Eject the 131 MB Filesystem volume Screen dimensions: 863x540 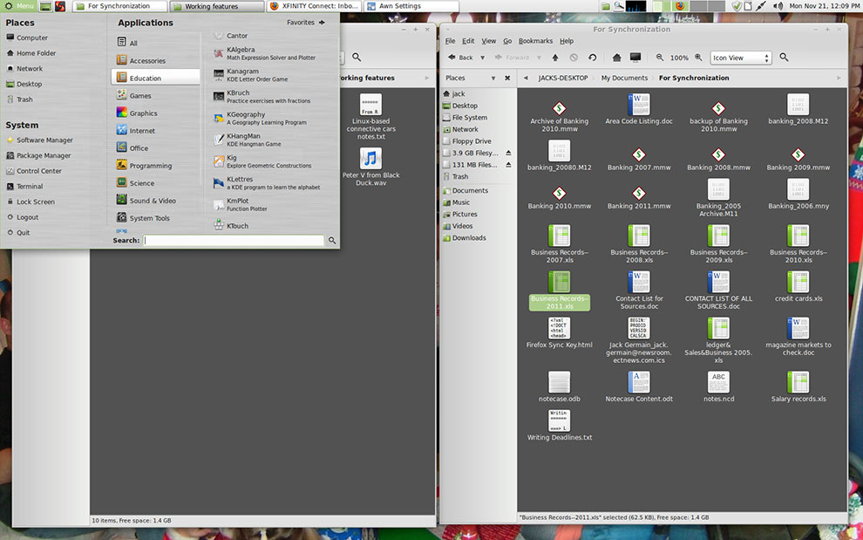point(508,165)
